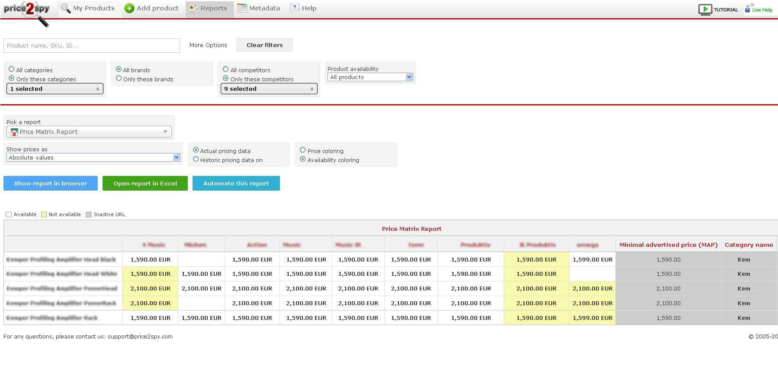
Task: Open the Add product tab
Action: tap(152, 9)
